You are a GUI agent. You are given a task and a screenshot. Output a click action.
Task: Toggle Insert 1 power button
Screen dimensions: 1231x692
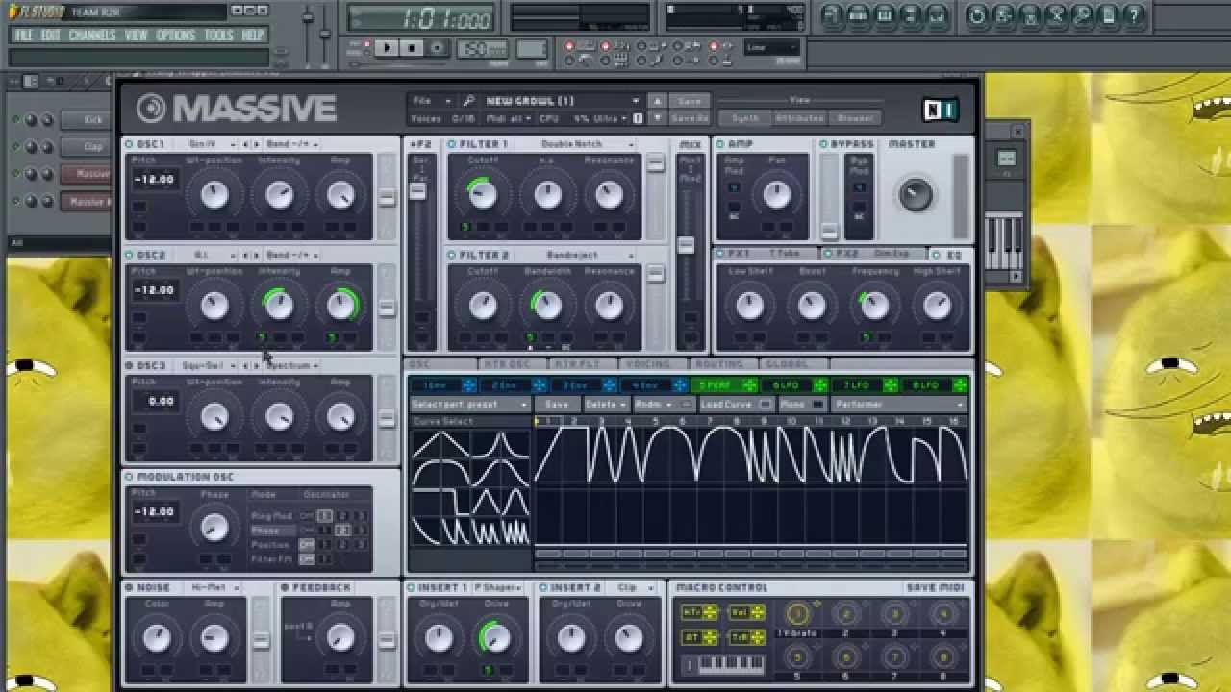click(411, 587)
